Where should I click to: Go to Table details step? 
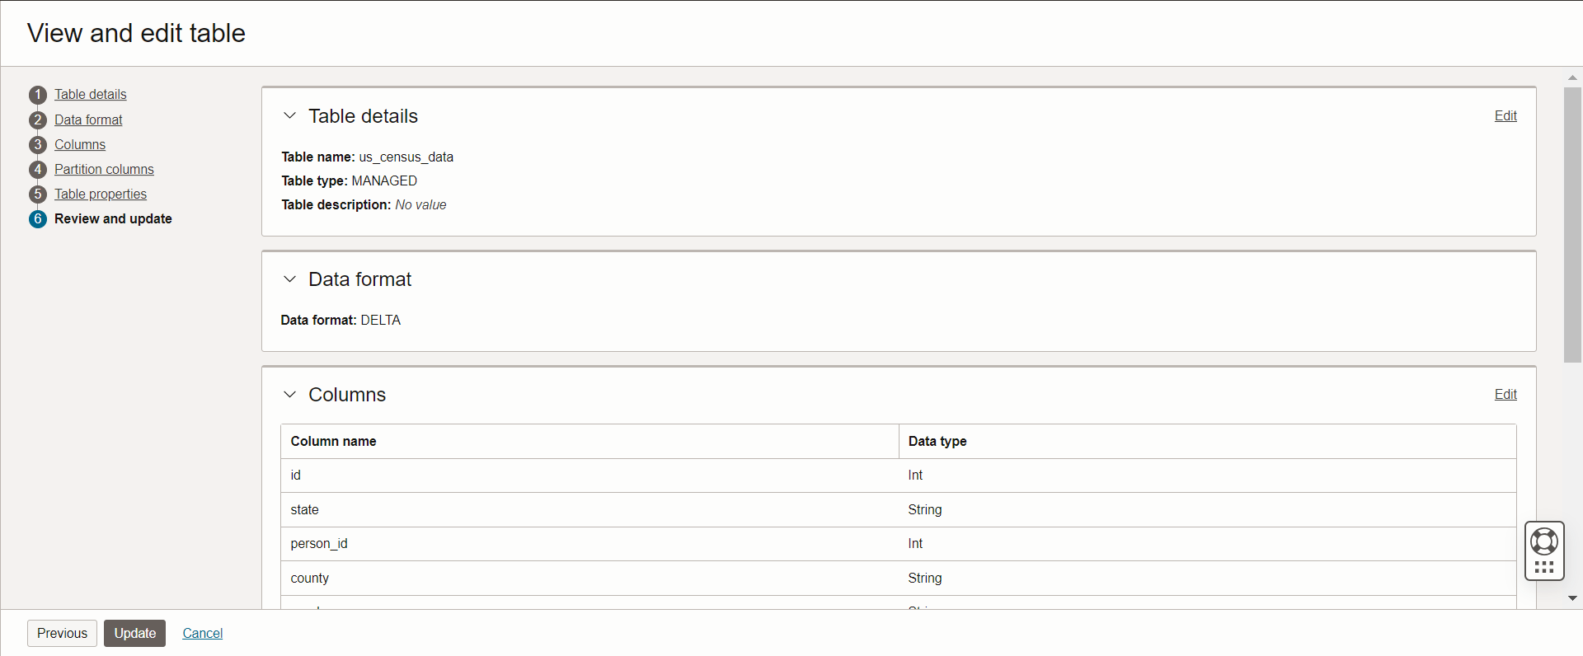91,95
